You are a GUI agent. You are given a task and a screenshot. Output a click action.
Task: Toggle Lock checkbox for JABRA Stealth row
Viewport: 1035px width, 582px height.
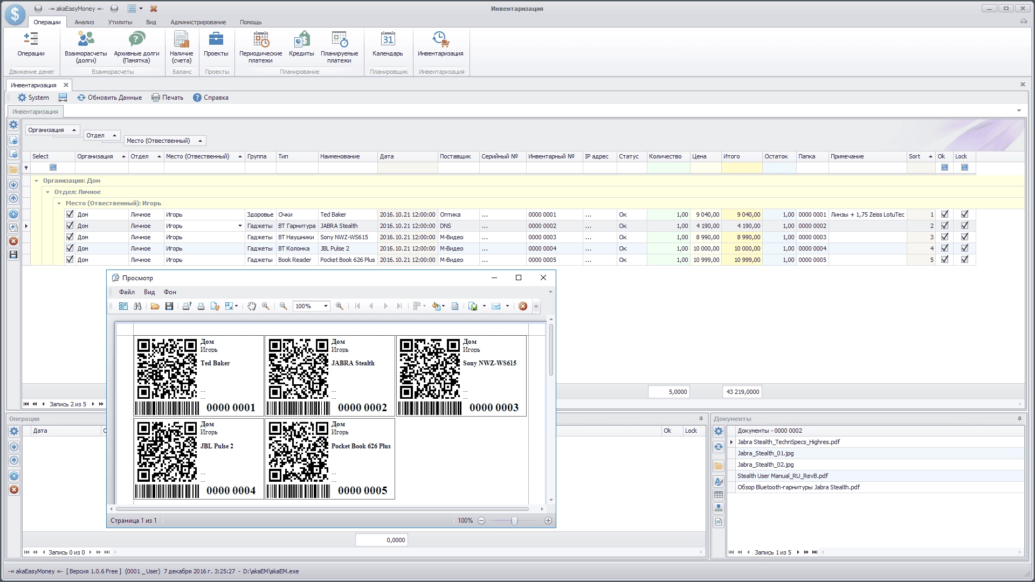[x=964, y=226]
